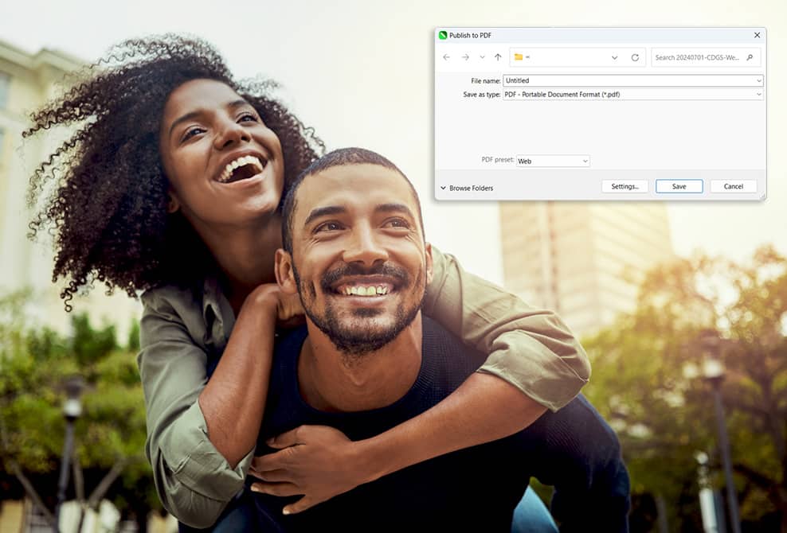Click the File name text field
787x533 pixels.
(629, 80)
